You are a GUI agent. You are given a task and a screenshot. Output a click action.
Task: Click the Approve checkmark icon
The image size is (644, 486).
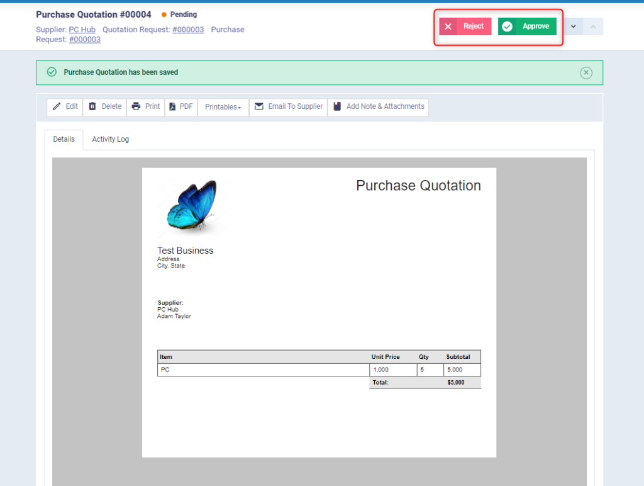(x=508, y=26)
